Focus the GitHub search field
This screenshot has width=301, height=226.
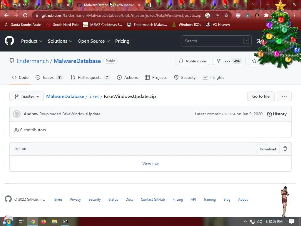pyautogui.click(x=216, y=41)
